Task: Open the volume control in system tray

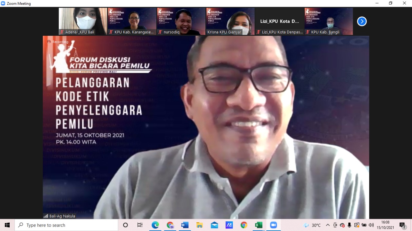Action: click(371, 225)
